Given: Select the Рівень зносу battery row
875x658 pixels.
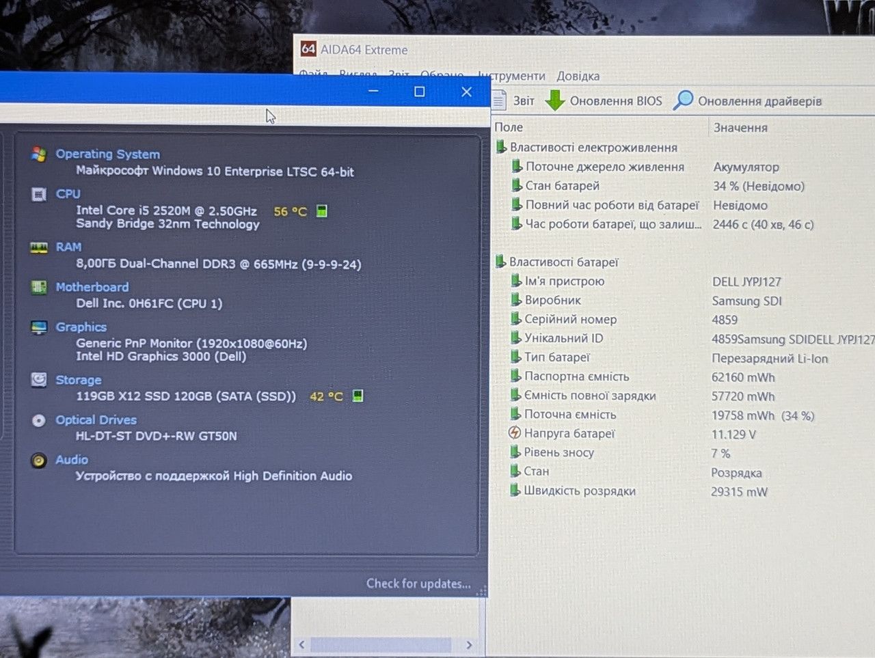Looking at the screenshot, I should [684, 452].
